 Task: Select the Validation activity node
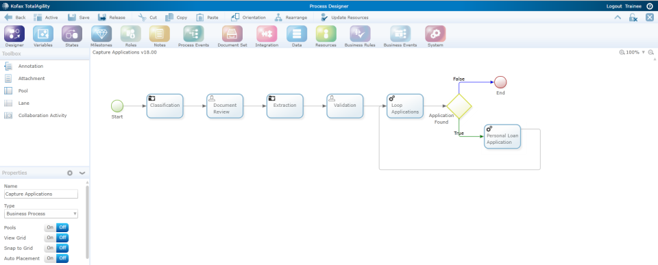coord(345,105)
